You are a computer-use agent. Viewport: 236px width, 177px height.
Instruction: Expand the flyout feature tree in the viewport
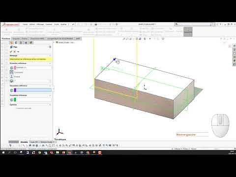pos(54,42)
